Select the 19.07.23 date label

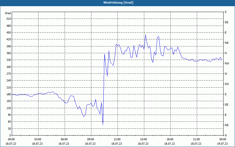(222, 144)
